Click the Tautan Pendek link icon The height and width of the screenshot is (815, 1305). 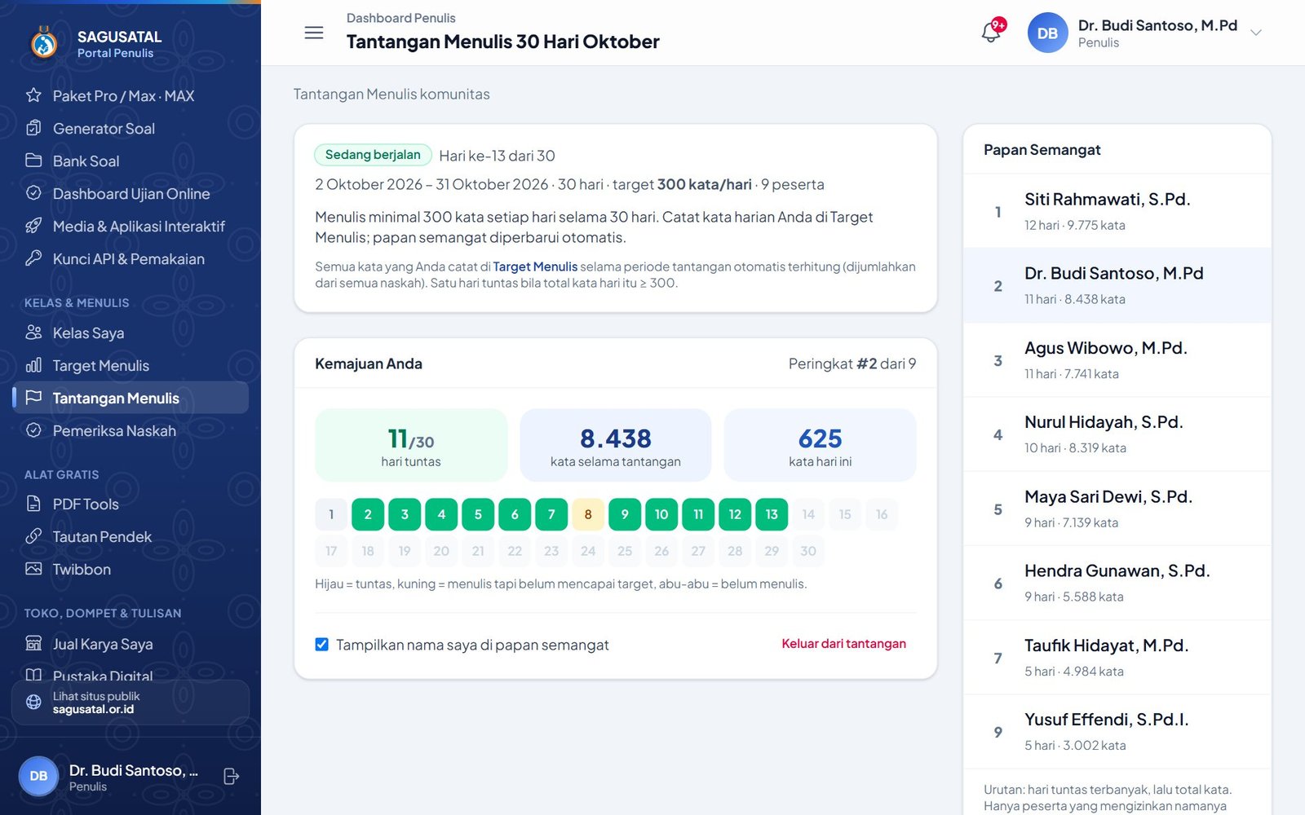[x=33, y=536]
